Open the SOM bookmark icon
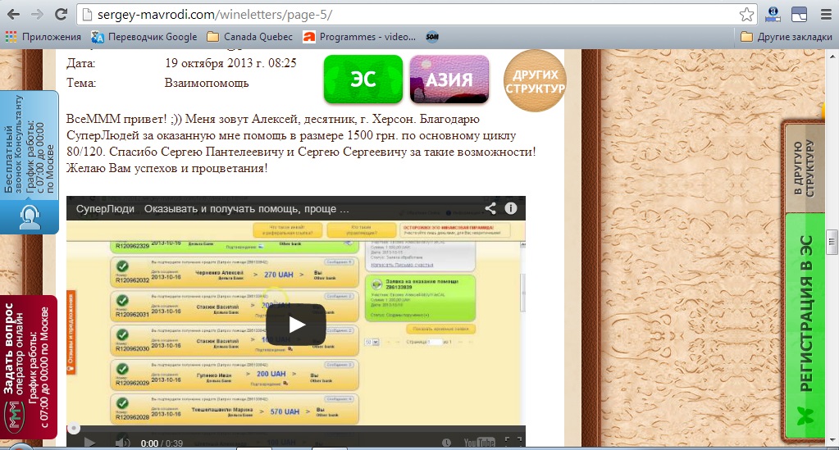 432,37
